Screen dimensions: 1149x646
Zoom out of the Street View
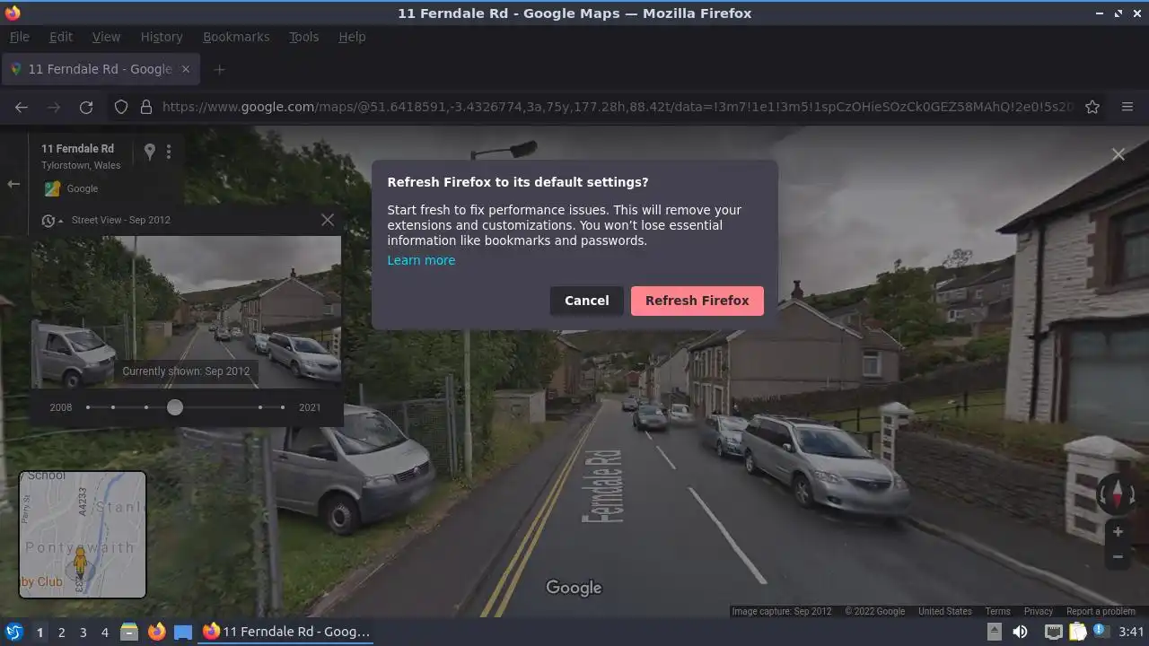pyautogui.click(x=1118, y=556)
